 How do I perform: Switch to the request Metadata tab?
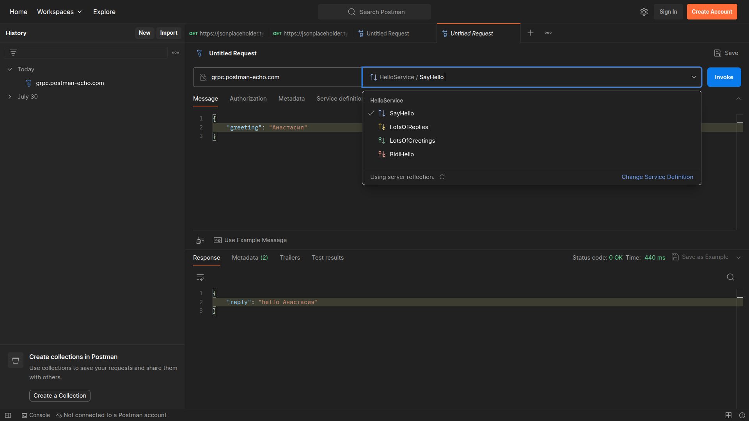coord(291,99)
